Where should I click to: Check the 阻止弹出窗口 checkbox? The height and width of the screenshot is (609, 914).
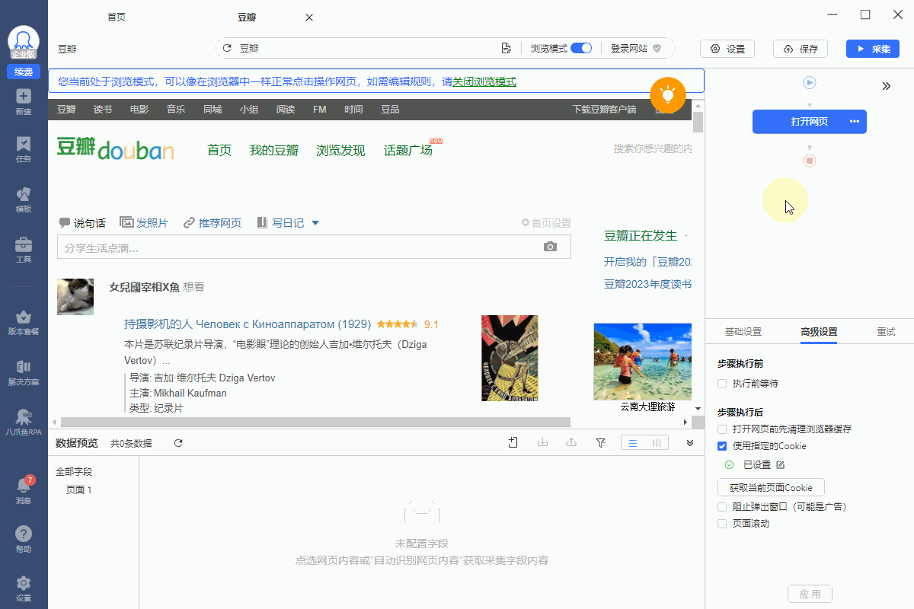coord(722,506)
